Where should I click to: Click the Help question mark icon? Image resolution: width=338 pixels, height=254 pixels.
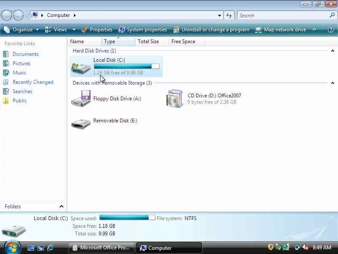(331, 30)
